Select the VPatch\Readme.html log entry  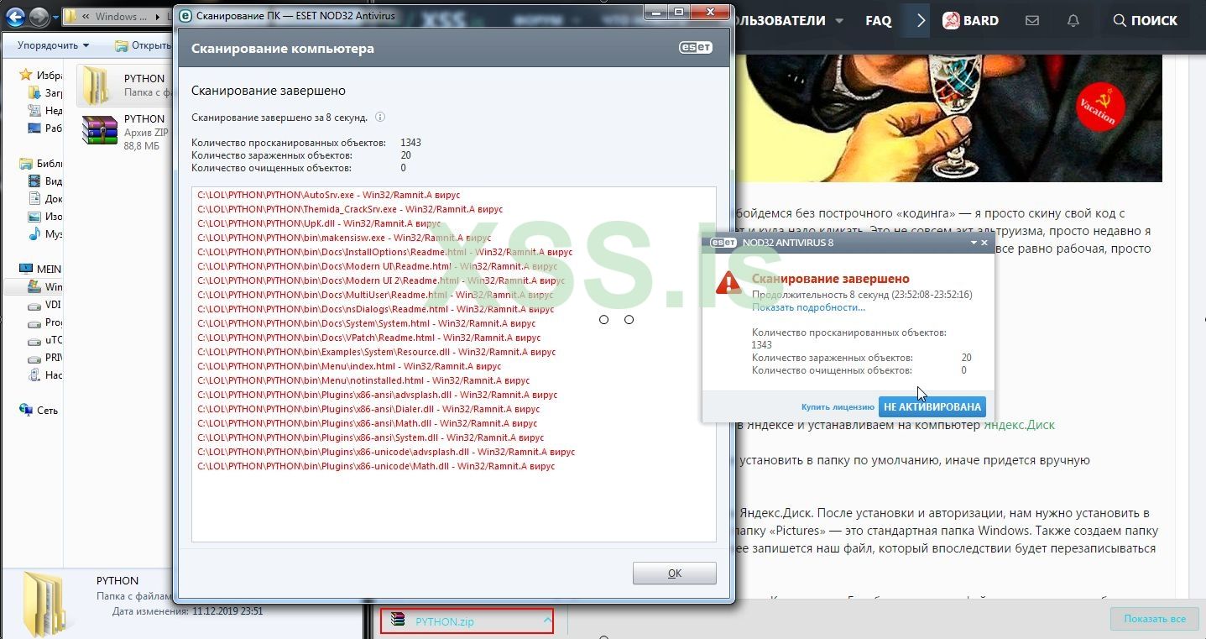click(x=369, y=338)
